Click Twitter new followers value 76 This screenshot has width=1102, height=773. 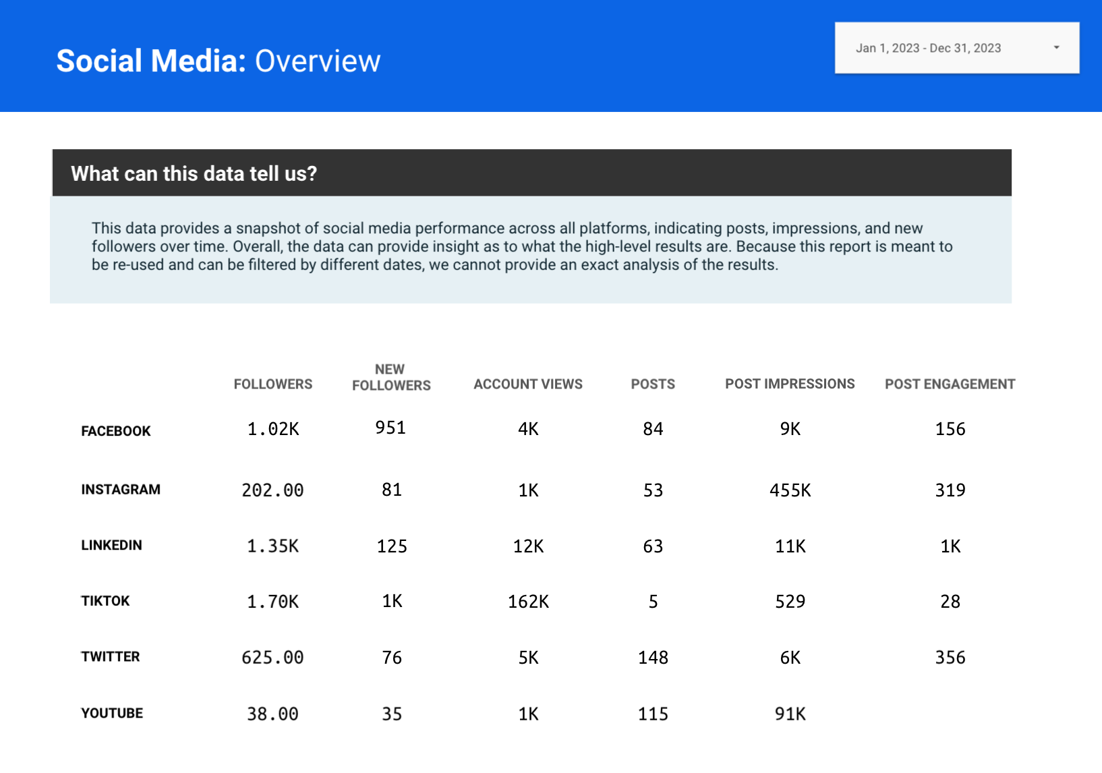click(x=392, y=658)
